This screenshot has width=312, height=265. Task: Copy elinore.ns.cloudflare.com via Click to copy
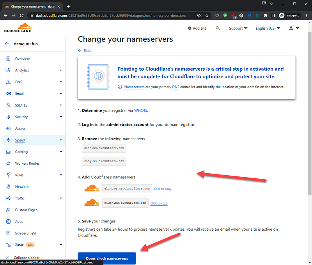pos(163,189)
